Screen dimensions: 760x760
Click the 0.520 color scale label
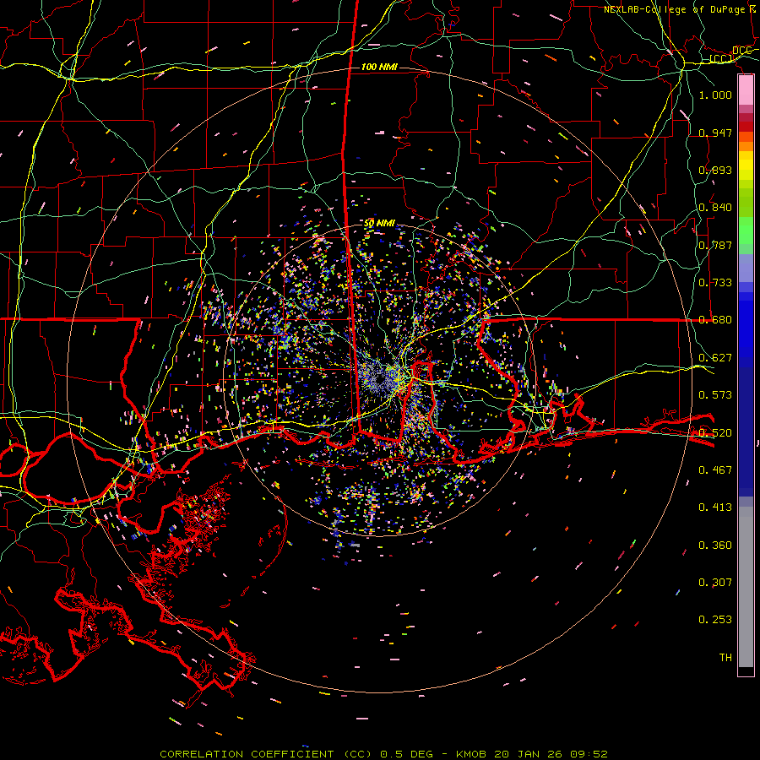click(715, 433)
